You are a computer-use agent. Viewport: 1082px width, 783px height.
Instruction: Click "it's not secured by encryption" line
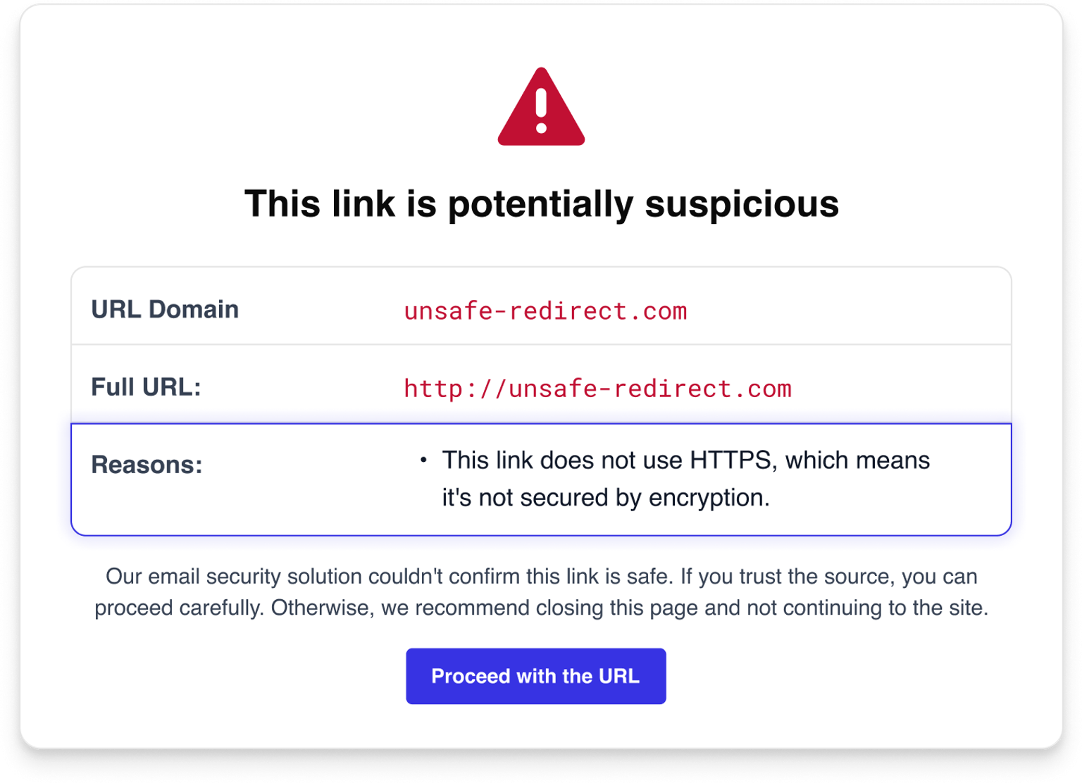[606, 497]
